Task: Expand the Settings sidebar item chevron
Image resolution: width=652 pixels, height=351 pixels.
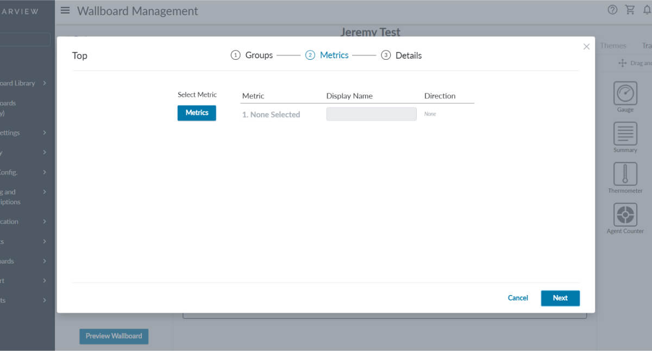Action: pyautogui.click(x=45, y=133)
